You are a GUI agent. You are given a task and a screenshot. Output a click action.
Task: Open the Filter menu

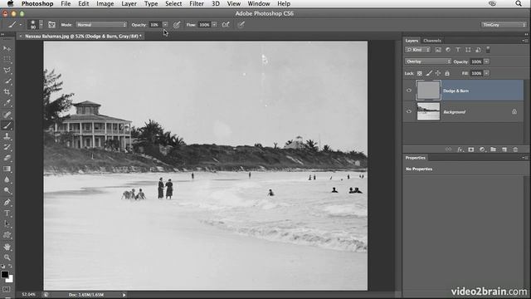pyautogui.click(x=197, y=3)
